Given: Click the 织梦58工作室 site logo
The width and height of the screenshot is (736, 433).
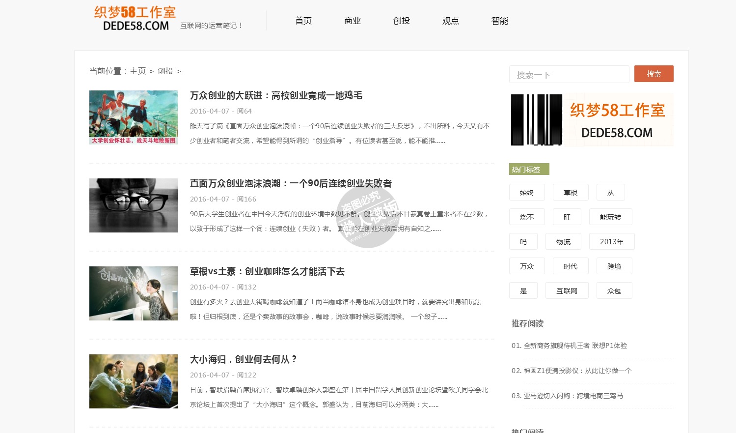Looking at the screenshot, I should (x=135, y=19).
